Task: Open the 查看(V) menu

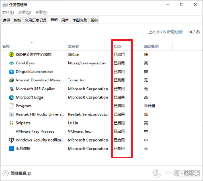Action: 41,13
